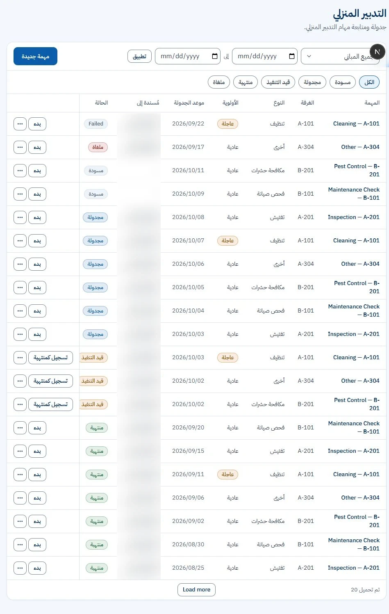Viewport: 389px width, 614px height.
Task: Show more actions for Pest Control dated 2026/10/11
Action: [20, 171]
